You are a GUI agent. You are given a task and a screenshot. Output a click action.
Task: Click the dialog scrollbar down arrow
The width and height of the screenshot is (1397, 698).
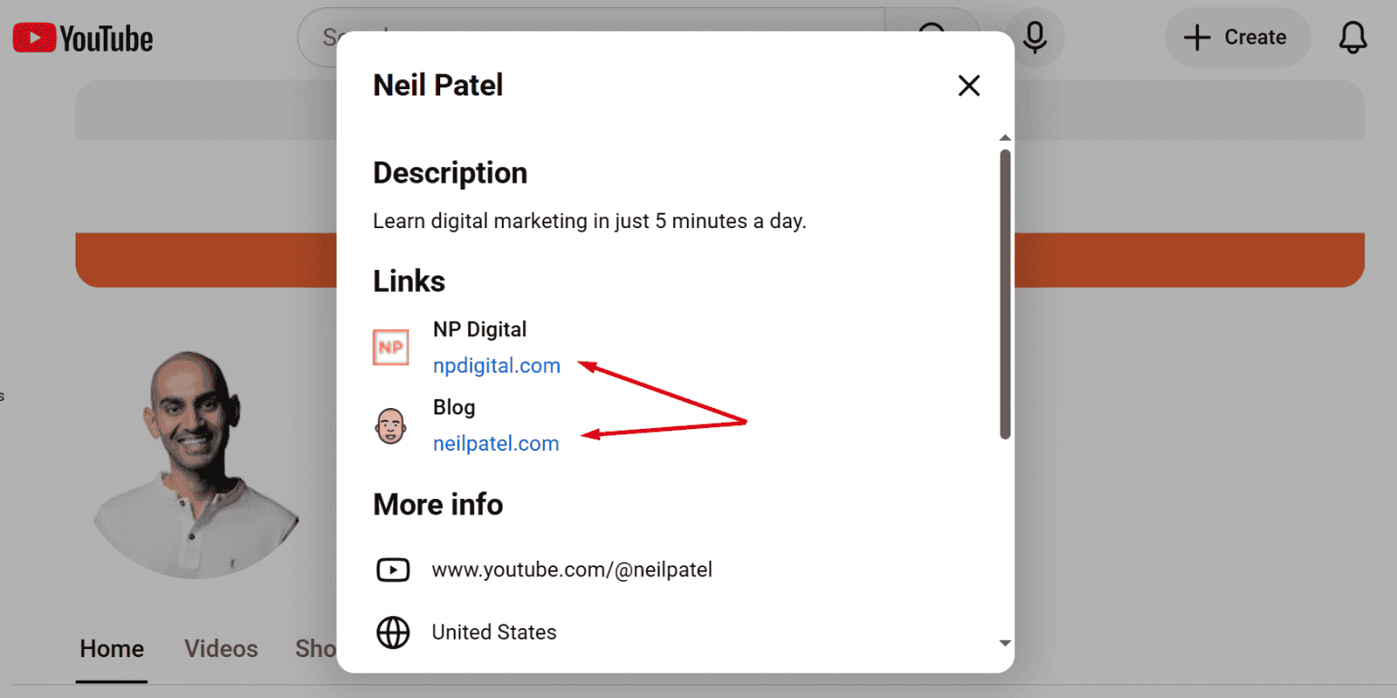tap(1005, 643)
